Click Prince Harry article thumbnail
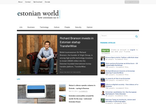 coord(103,58)
